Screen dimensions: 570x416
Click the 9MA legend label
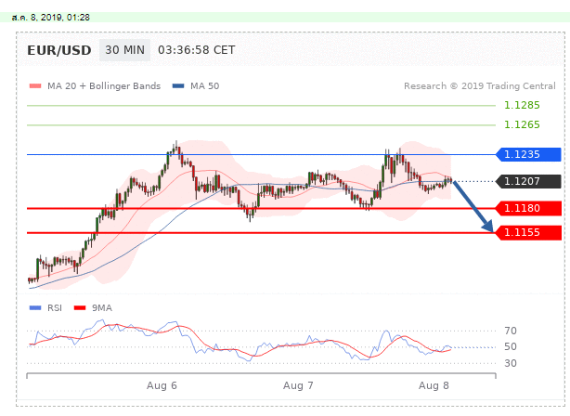pos(102,308)
